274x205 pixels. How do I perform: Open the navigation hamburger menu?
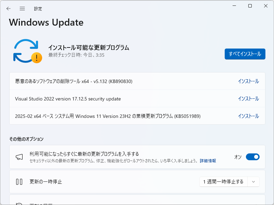[22, 9]
